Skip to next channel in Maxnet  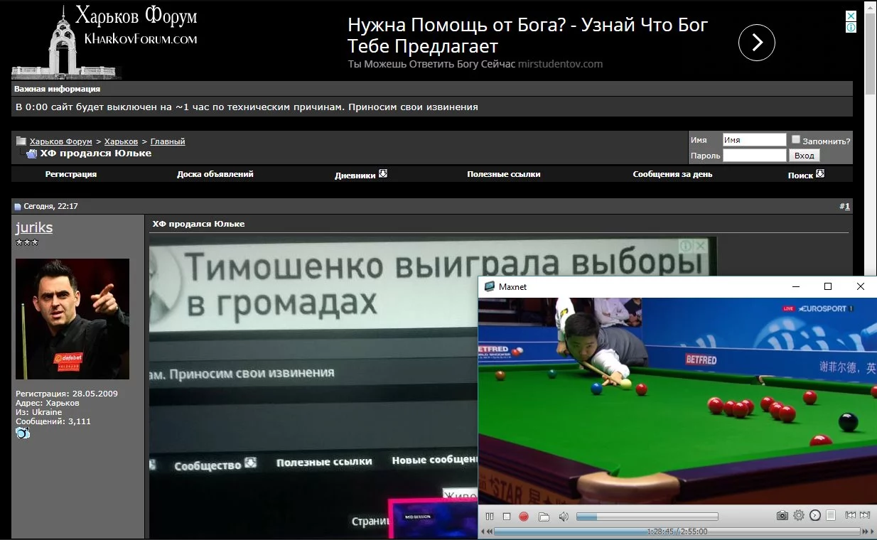tap(865, 516)
